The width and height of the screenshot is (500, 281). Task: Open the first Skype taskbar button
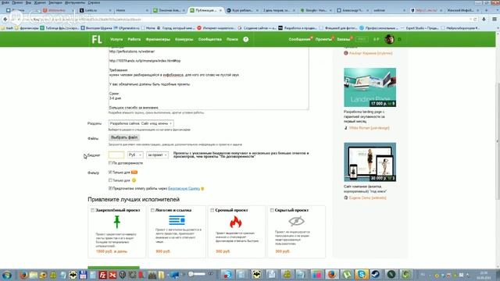pyautogui.click(x=227, y=274)
